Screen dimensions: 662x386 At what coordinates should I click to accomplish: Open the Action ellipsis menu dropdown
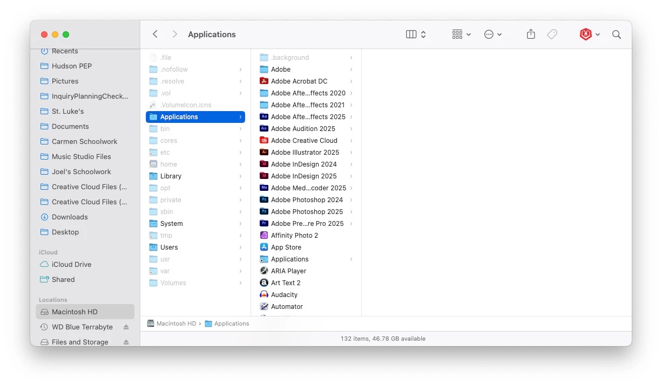(493, 34)
